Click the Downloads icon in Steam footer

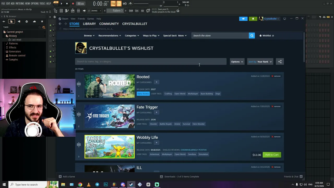coord(161,177)
